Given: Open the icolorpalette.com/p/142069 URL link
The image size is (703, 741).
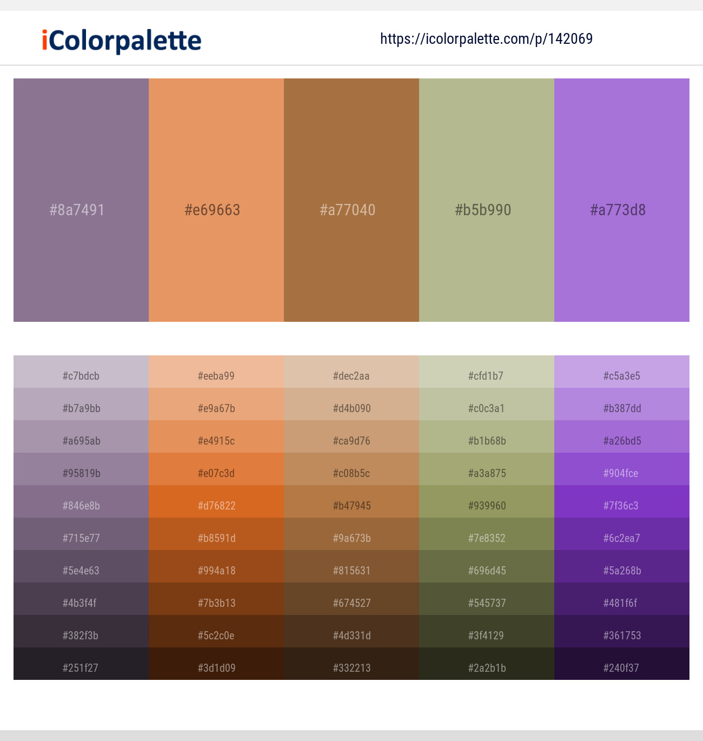Looking at the screenshot, I should [x=486, y=39].
